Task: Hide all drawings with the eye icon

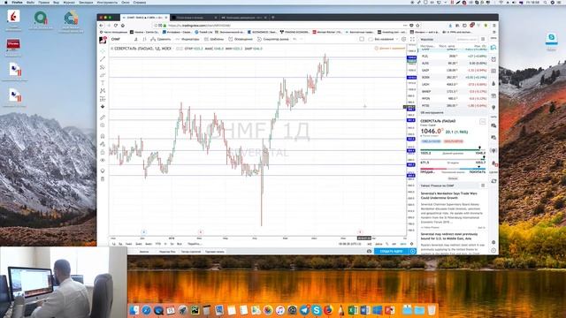Action: 103,160
